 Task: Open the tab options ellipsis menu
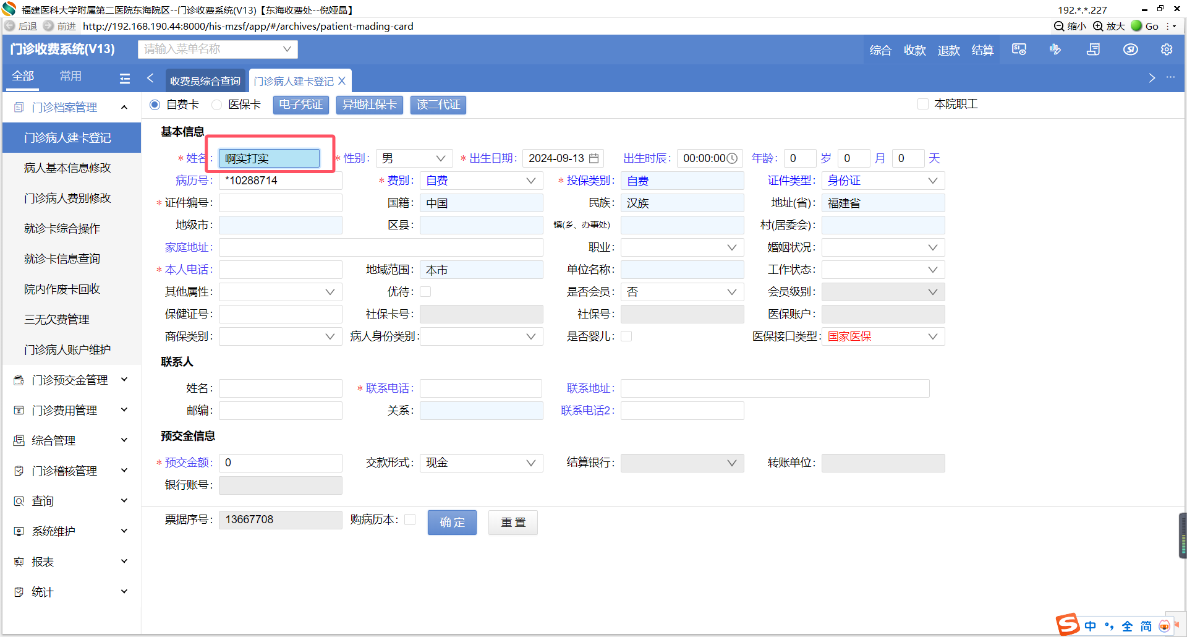point(1170,77)
